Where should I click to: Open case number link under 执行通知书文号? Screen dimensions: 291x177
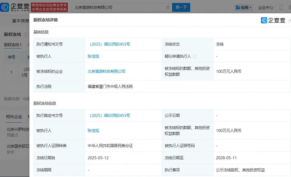[109, 44]
